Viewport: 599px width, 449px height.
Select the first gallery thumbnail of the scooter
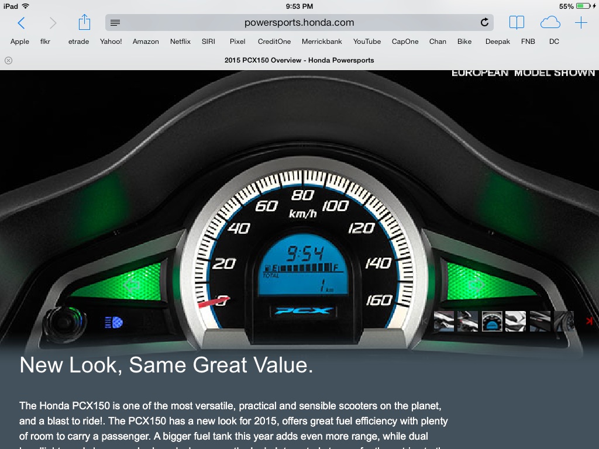click(444, 321)
